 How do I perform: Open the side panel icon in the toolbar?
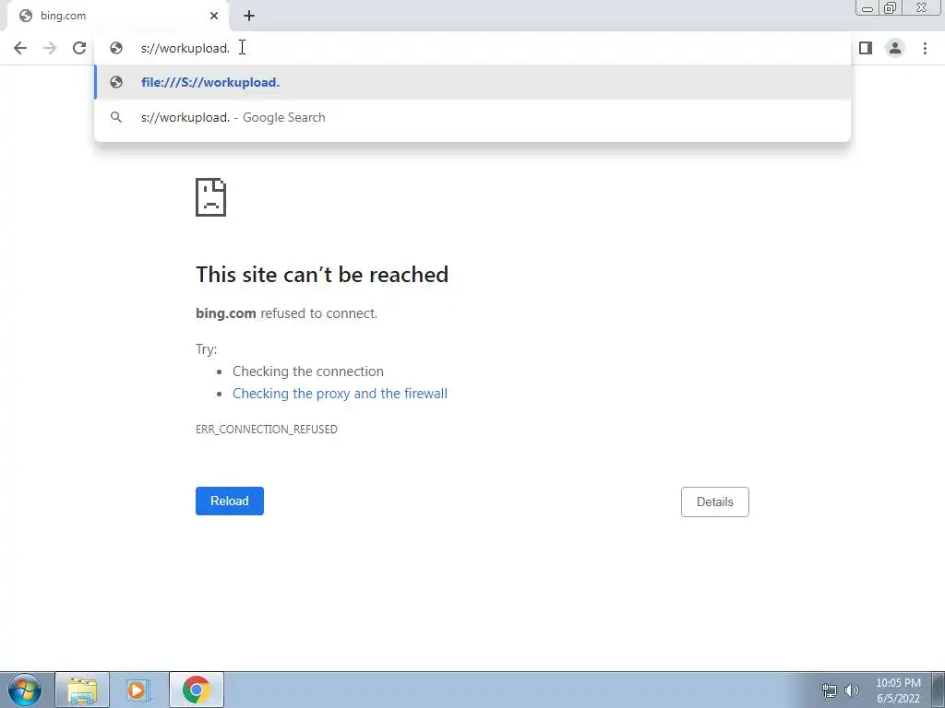point(866,48)
